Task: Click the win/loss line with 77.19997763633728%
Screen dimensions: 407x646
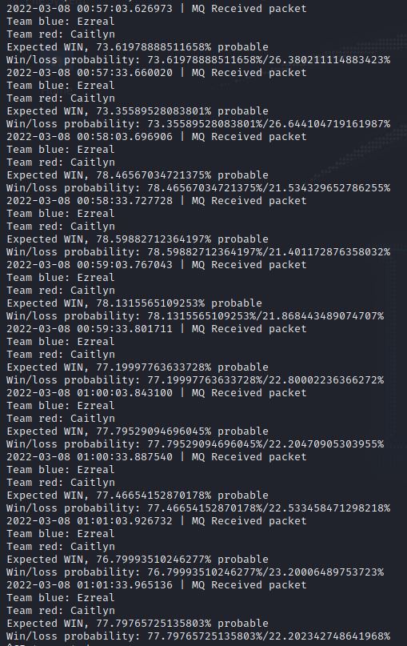Action: [x=195, y=380]
